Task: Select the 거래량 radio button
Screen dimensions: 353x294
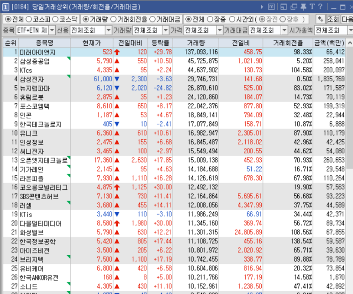Action: [x=85, y=19]
